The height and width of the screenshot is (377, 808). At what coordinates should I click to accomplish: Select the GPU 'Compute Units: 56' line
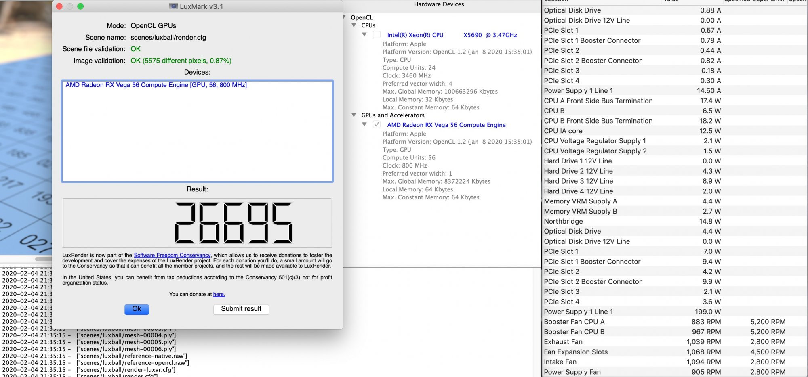(409, 158)
